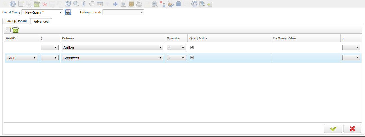The image size is (365, 137).
Task: Click the gear Process icon in toolbar
Action: click(194, 4)
